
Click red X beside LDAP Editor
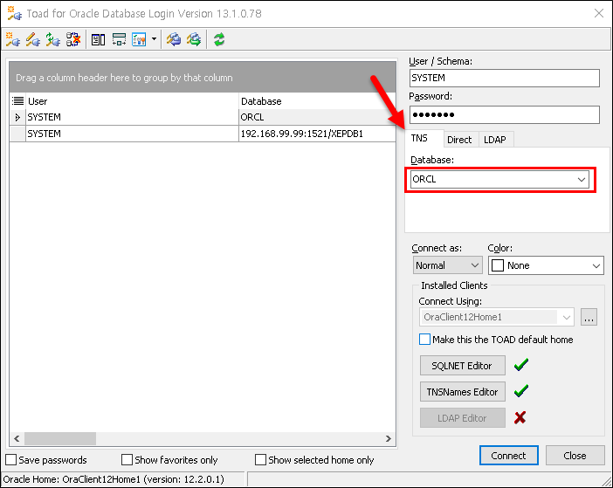point(520,417)
